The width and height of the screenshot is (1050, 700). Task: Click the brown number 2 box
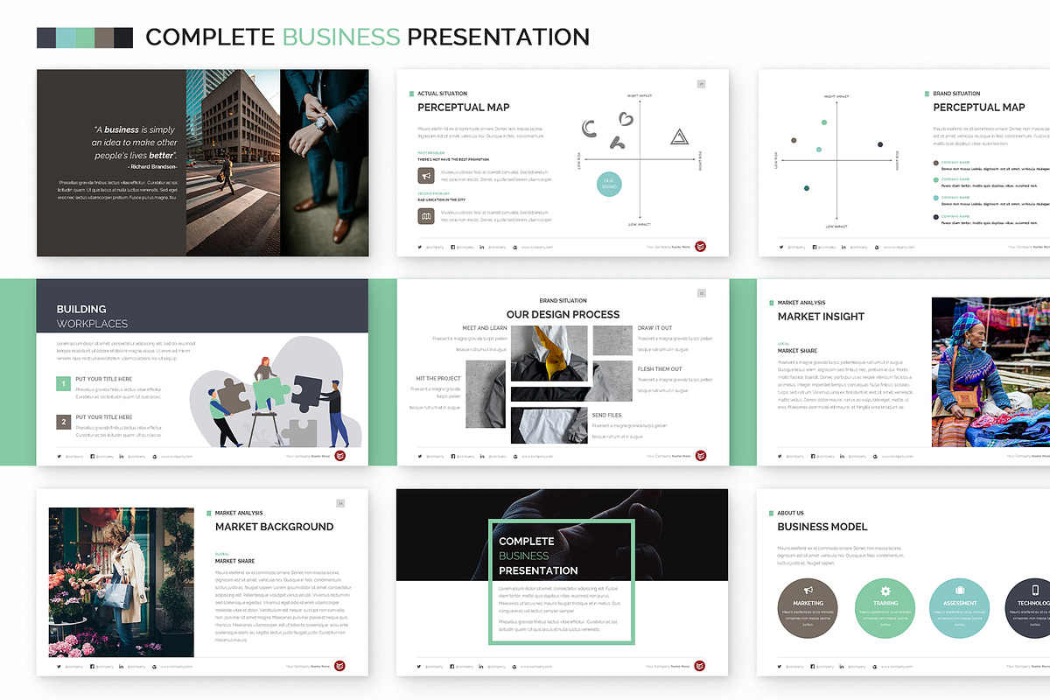63,422
